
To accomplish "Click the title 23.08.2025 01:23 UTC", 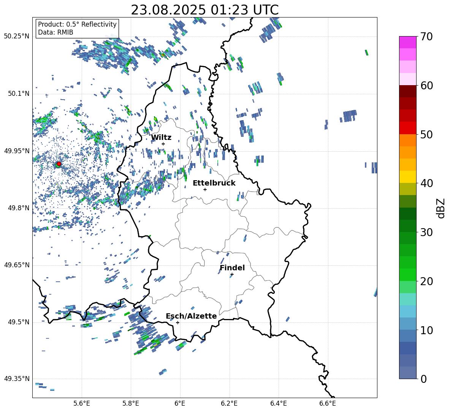I will [204, 10].
